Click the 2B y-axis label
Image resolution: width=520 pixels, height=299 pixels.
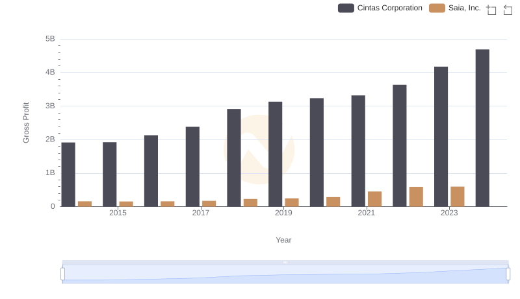pyautogui.click(x=50, y=139)
